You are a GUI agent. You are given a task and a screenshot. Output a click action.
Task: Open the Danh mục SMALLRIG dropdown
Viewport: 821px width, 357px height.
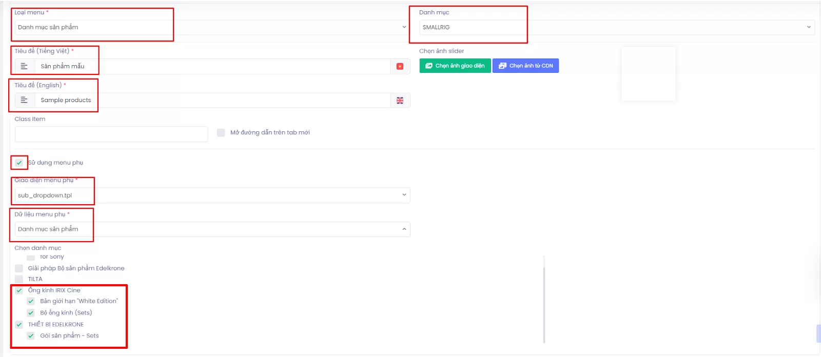616,27
